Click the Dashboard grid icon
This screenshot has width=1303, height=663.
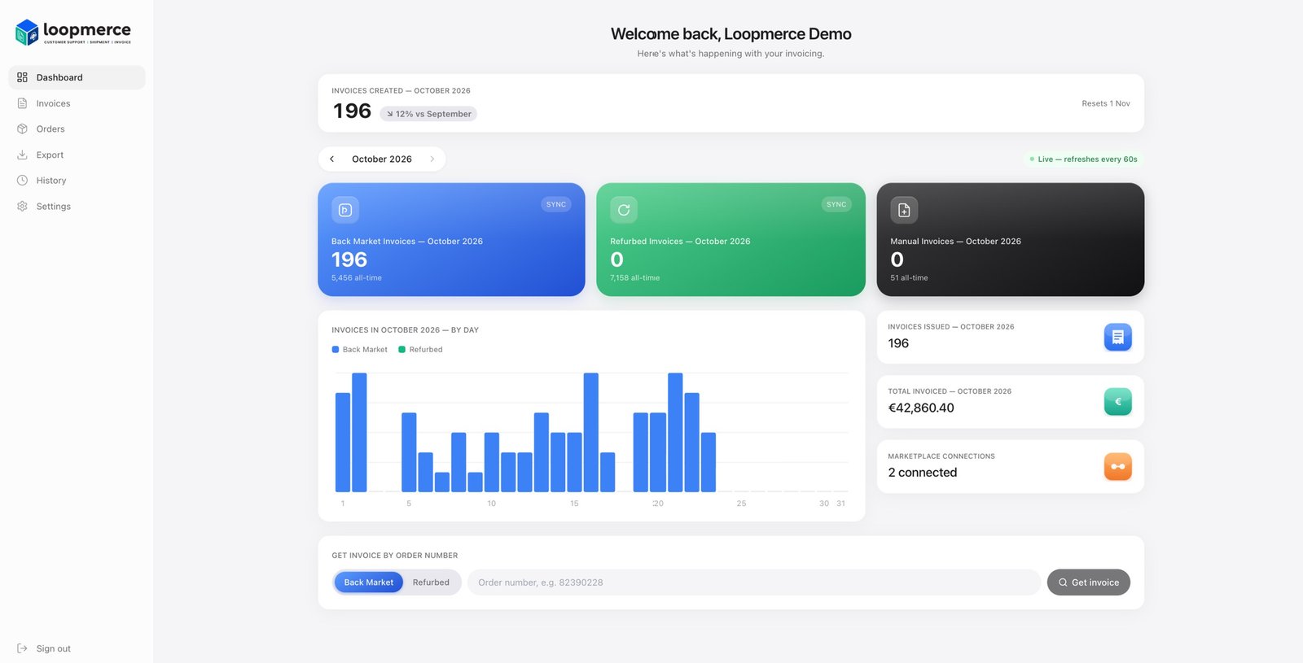[x=22, y=77]
